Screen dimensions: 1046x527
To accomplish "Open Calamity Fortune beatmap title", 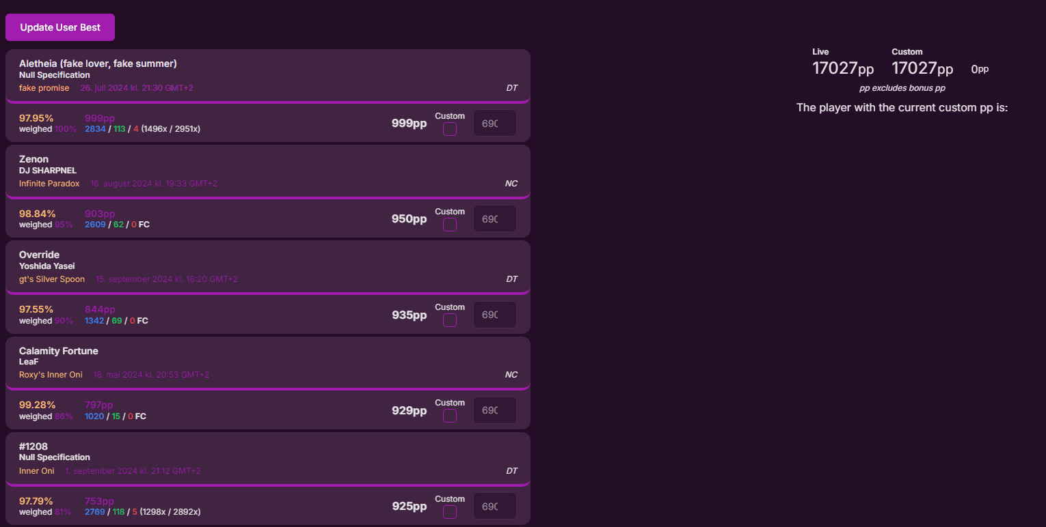I will pos(59,351).
